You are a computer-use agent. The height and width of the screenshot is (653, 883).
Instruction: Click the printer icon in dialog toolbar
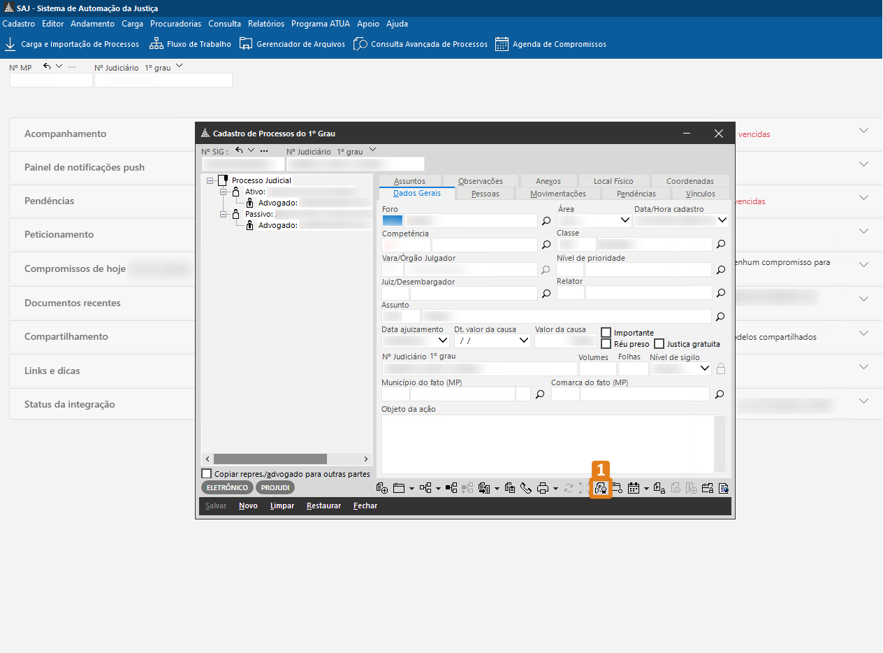543,488
